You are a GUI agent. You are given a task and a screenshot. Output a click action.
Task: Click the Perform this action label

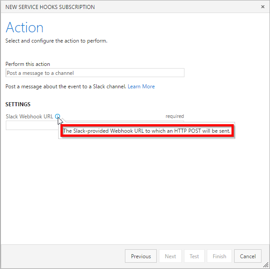tap(28, 64)
